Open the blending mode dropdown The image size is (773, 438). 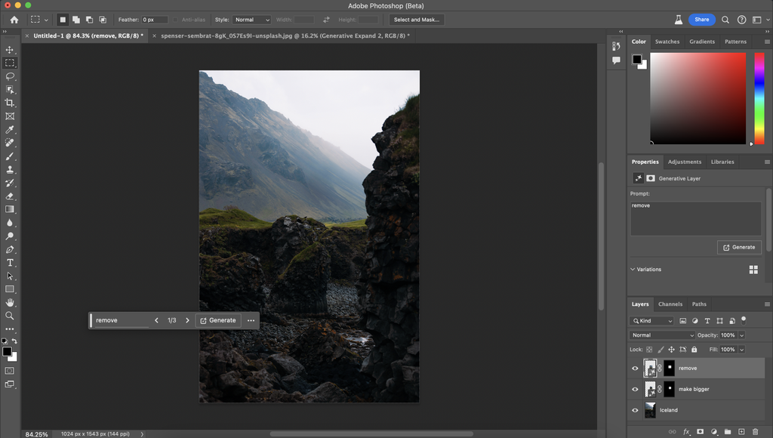[662, 335]
